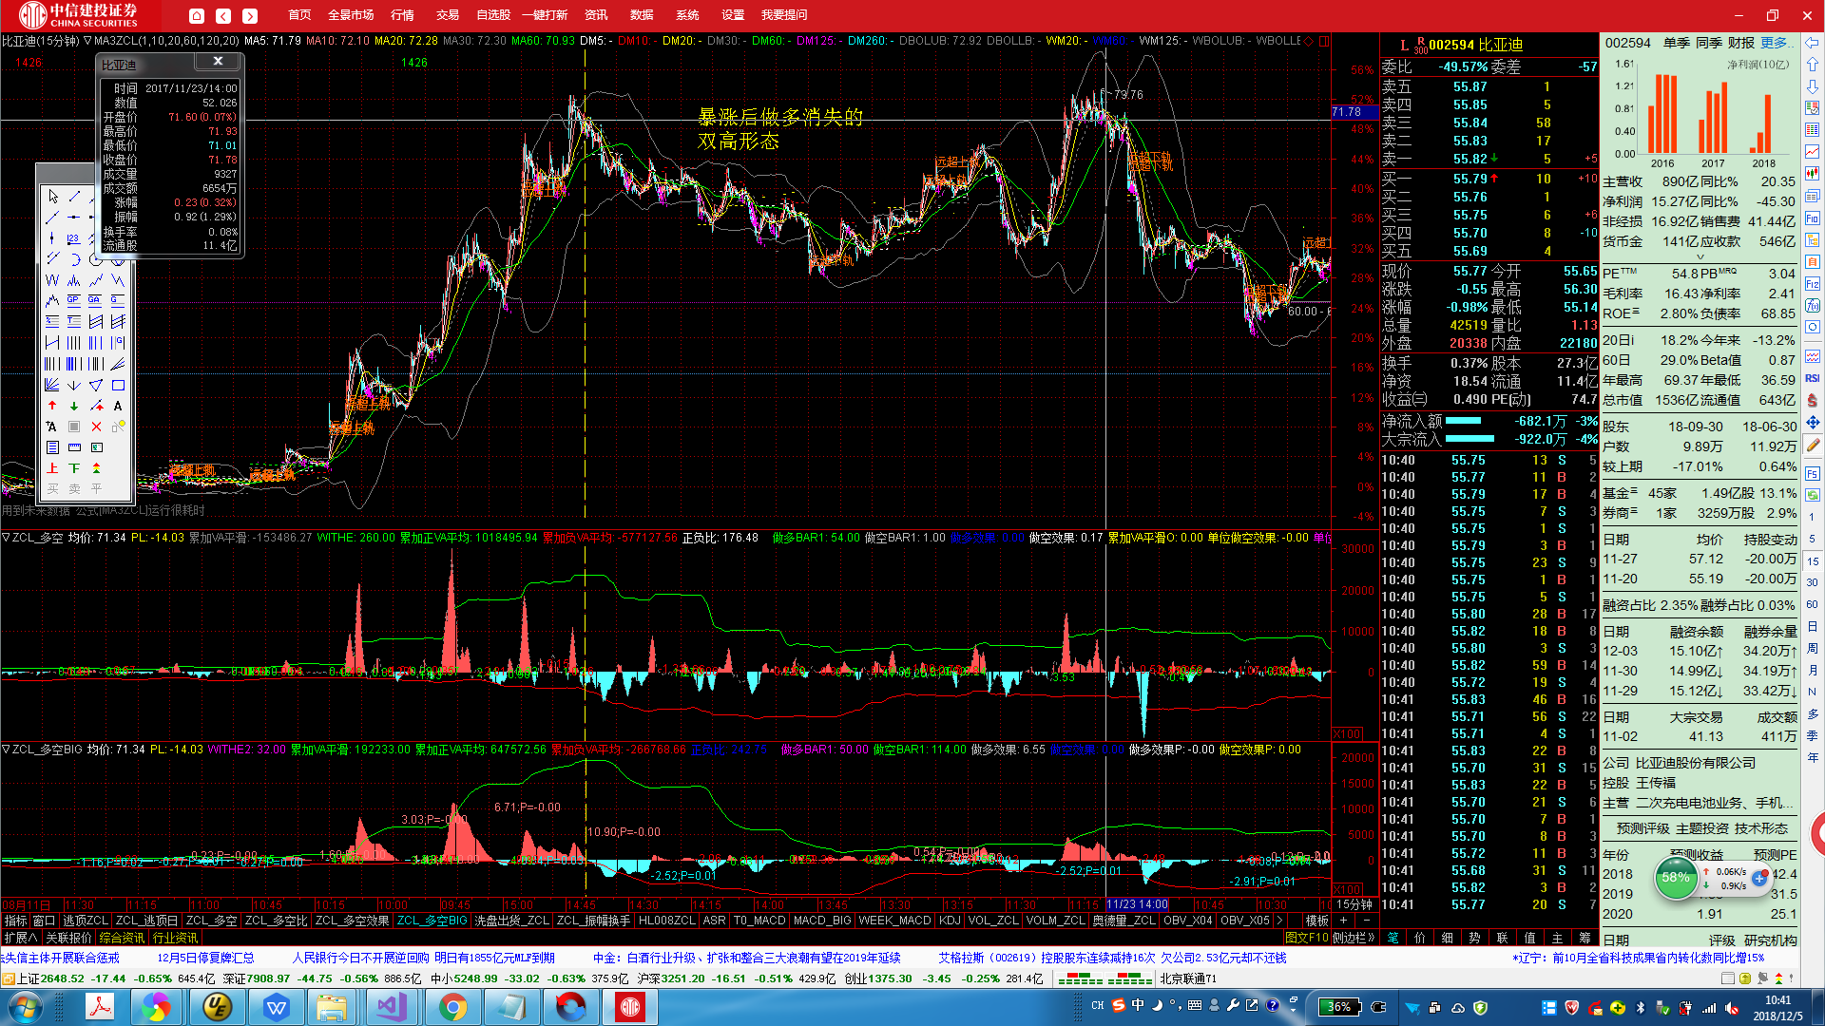Image resolution: width=1825 pixels, height=1026 pixels.
Task: Open the ZCL_多空 sub-chart indicator dropdown
Action: tap(6, 538)
